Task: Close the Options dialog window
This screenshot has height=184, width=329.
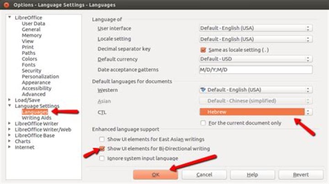Action: click(x=6, y=5)
